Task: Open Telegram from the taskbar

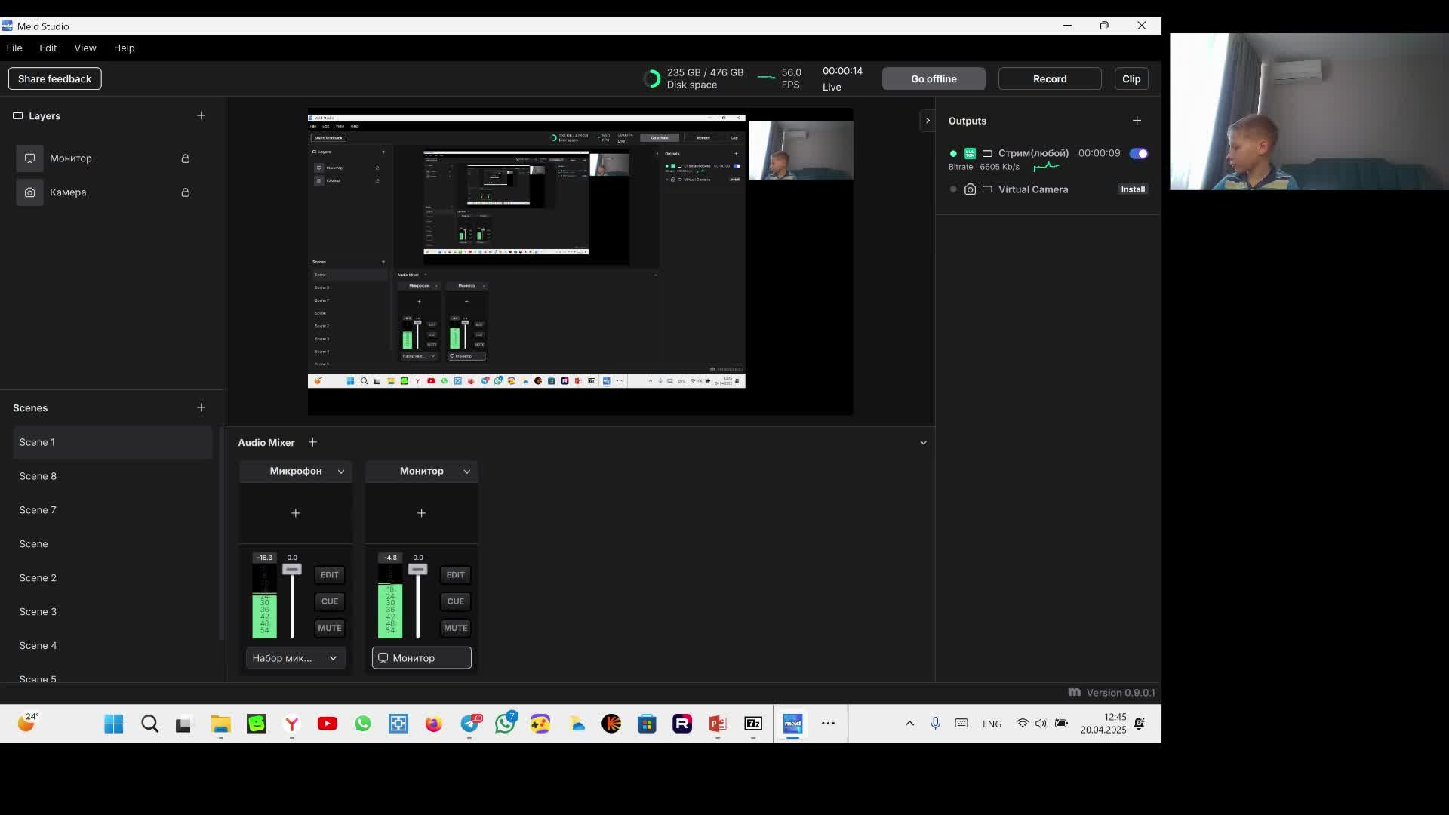Action: coord(469,724)
